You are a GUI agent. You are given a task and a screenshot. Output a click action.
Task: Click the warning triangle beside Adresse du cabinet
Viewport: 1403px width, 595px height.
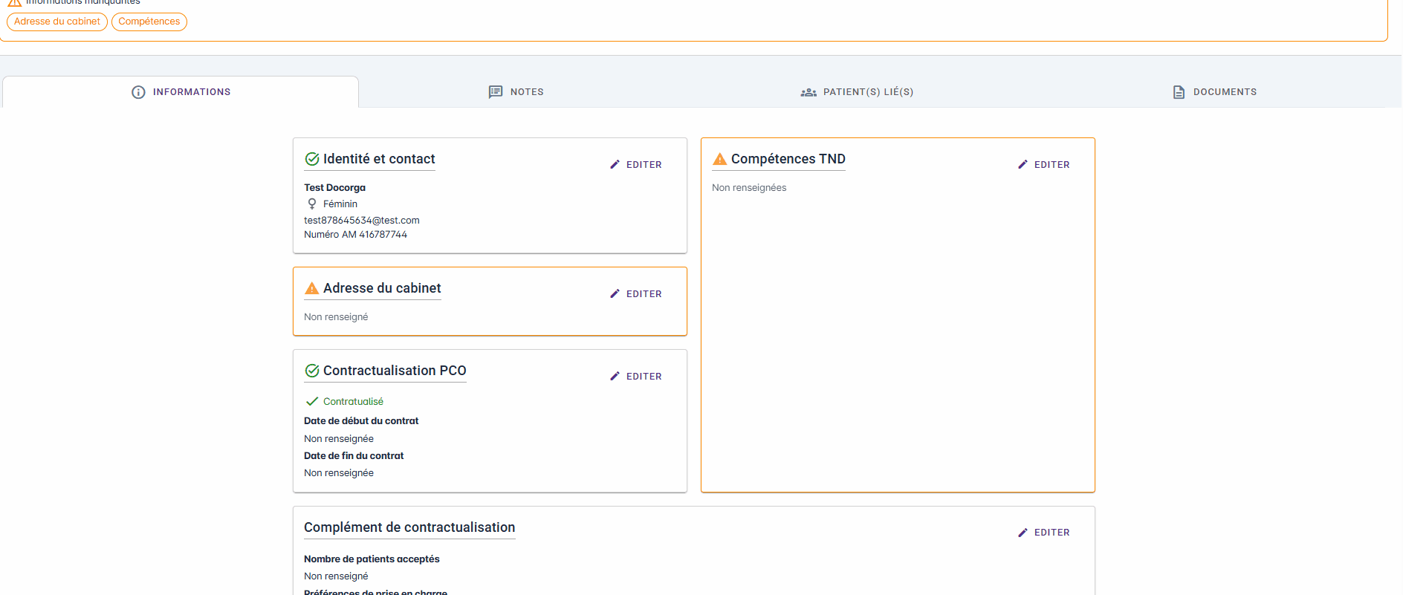(312, 288)
